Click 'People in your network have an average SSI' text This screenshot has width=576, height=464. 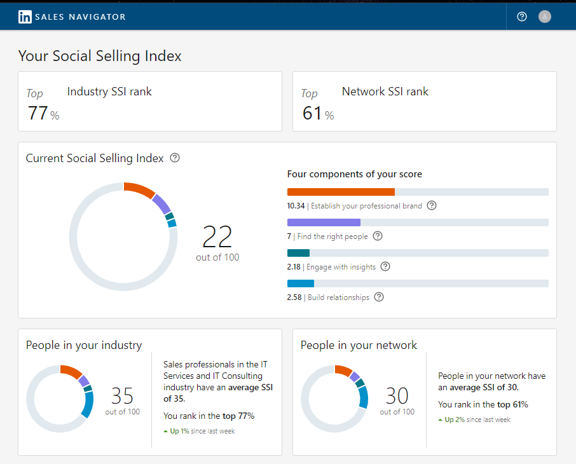(492, 381)
